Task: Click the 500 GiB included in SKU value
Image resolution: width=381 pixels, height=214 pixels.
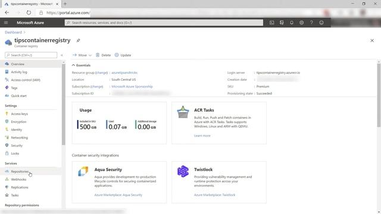Action: 88,127
